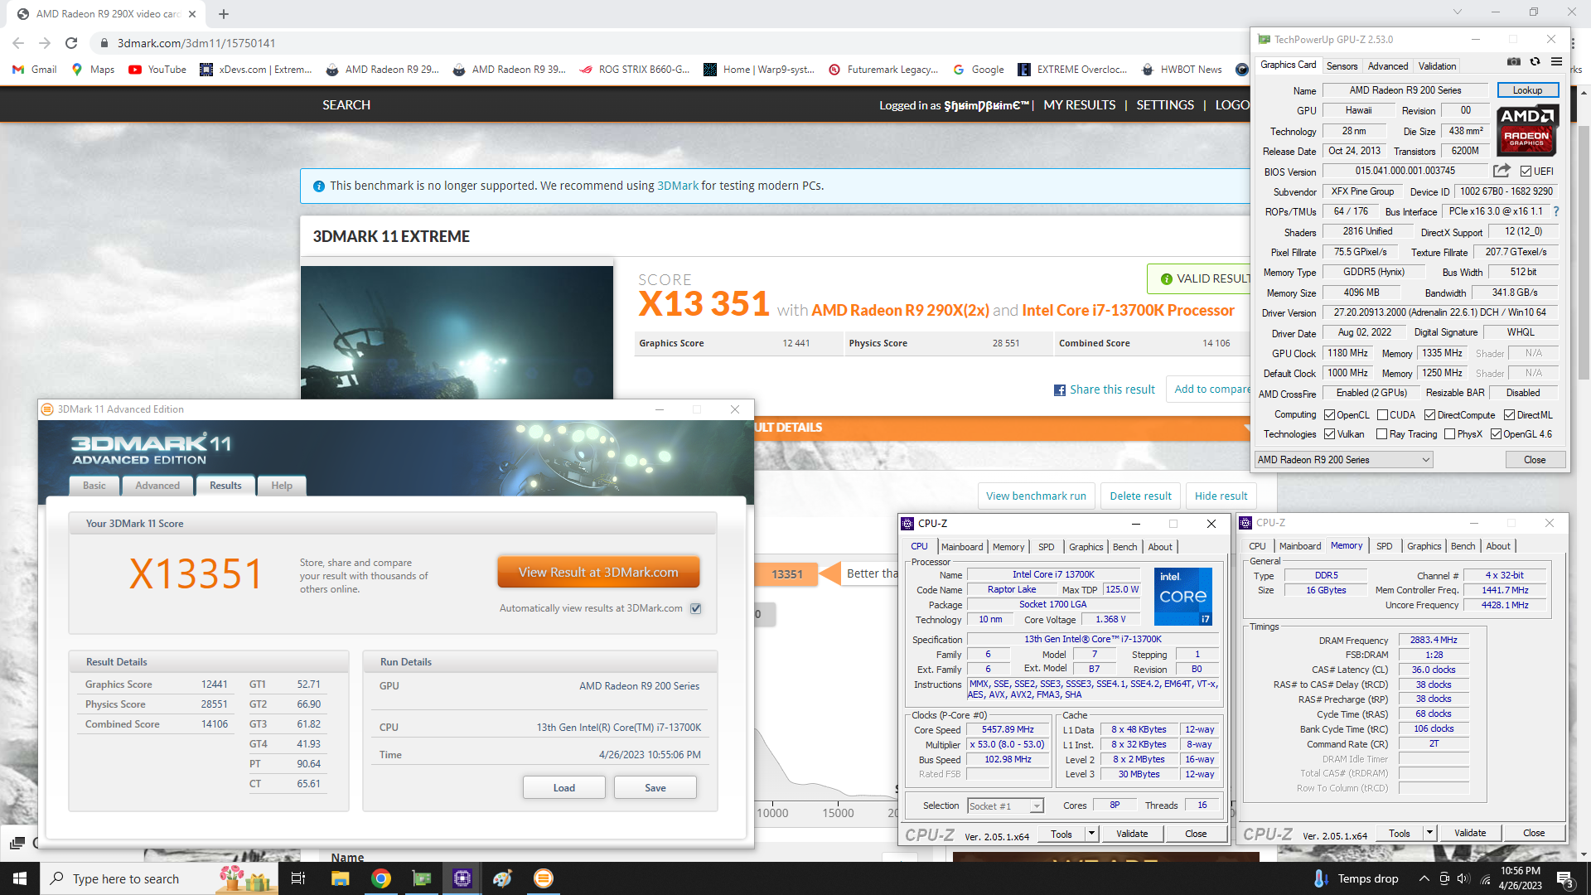Toggle automatically view results at 3DMark.com checkbox
Screen dimensions: 1591x895
pos(696,608)
